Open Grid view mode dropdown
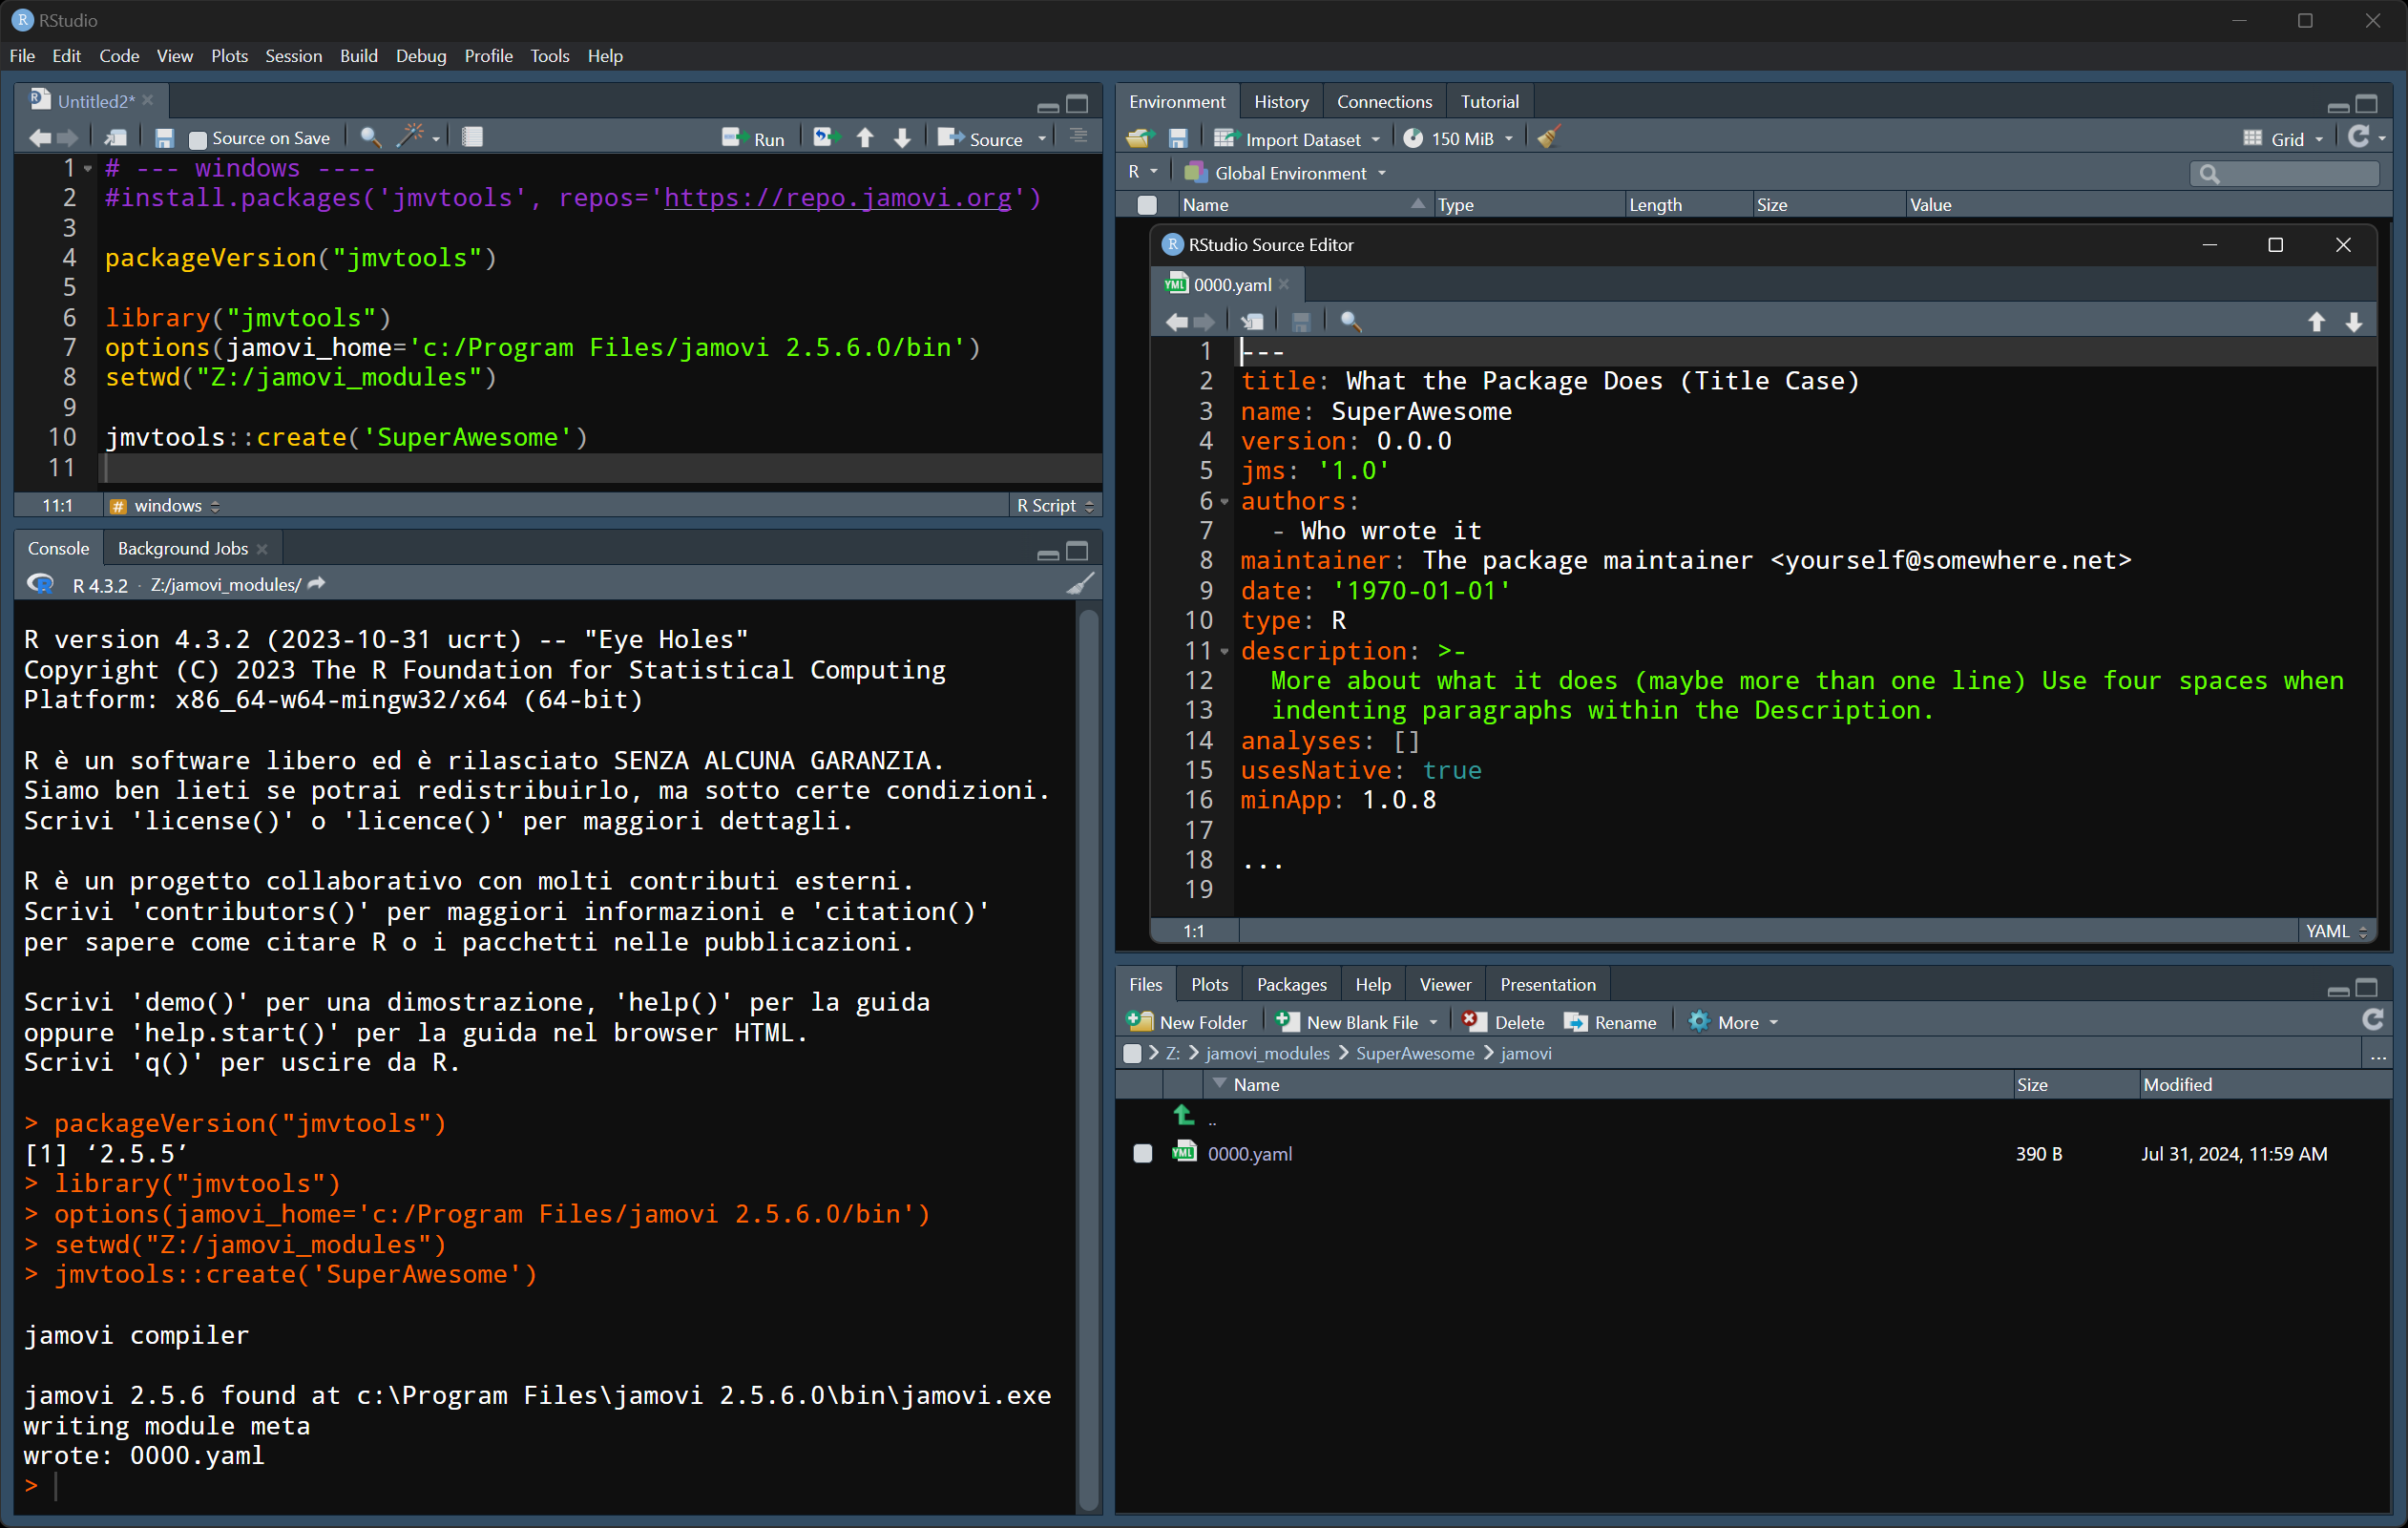The height and width of the screenshot is (1528, 2408). (2282, 139)
